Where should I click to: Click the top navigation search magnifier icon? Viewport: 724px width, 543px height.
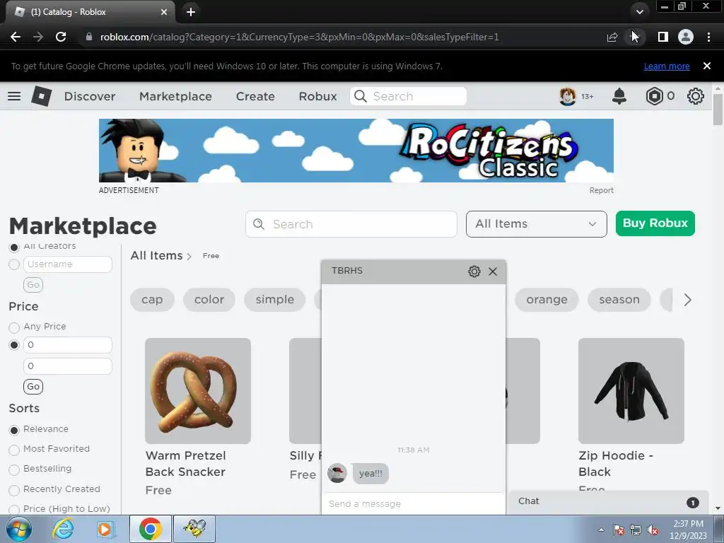coord(360,96)
